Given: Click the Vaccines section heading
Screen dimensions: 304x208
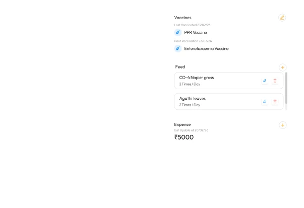Looking at the screenshot, I should [183, 18].
